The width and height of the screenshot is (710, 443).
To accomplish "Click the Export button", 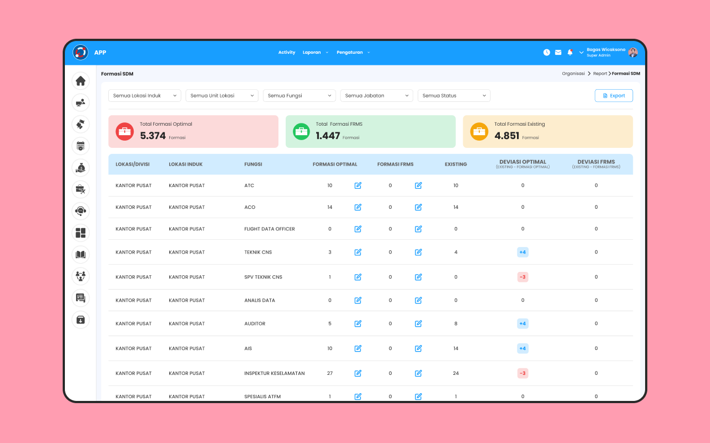I will (x=613, y=96).
